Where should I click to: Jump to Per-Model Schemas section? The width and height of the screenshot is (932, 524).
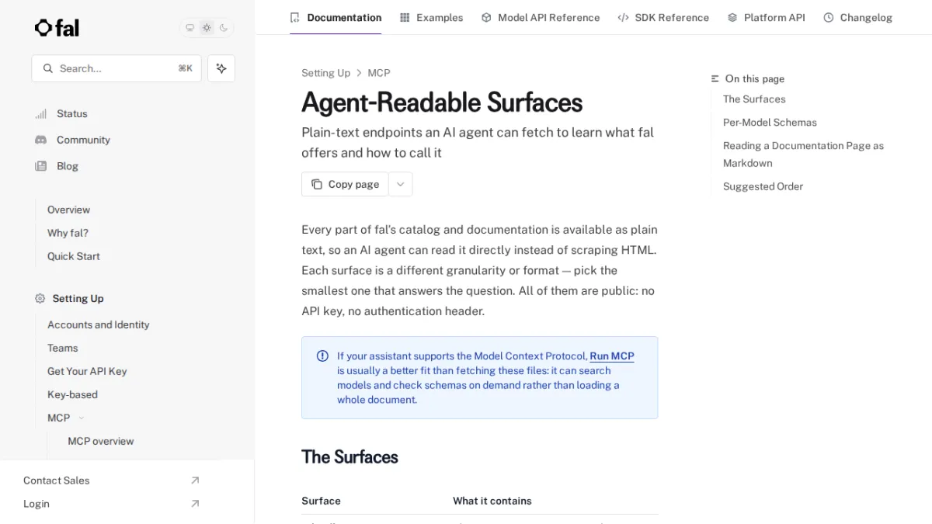(x=770, y=123)
